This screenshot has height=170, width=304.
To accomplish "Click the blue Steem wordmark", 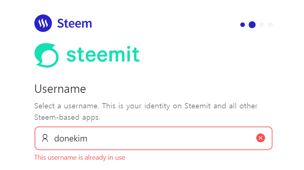I will tap(74, 24).
